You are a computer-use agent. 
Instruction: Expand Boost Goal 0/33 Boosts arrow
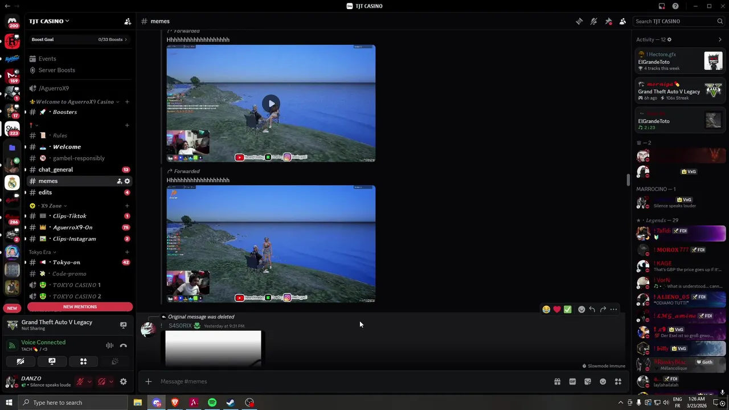[126, 39]
